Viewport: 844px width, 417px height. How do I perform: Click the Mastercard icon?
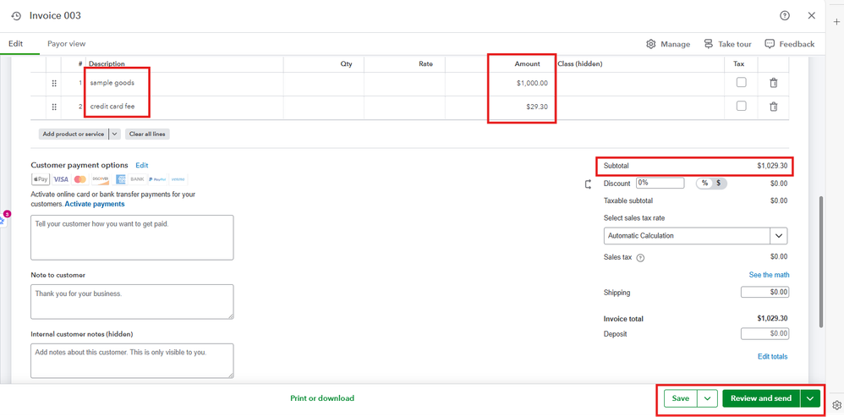click(80, 179)
